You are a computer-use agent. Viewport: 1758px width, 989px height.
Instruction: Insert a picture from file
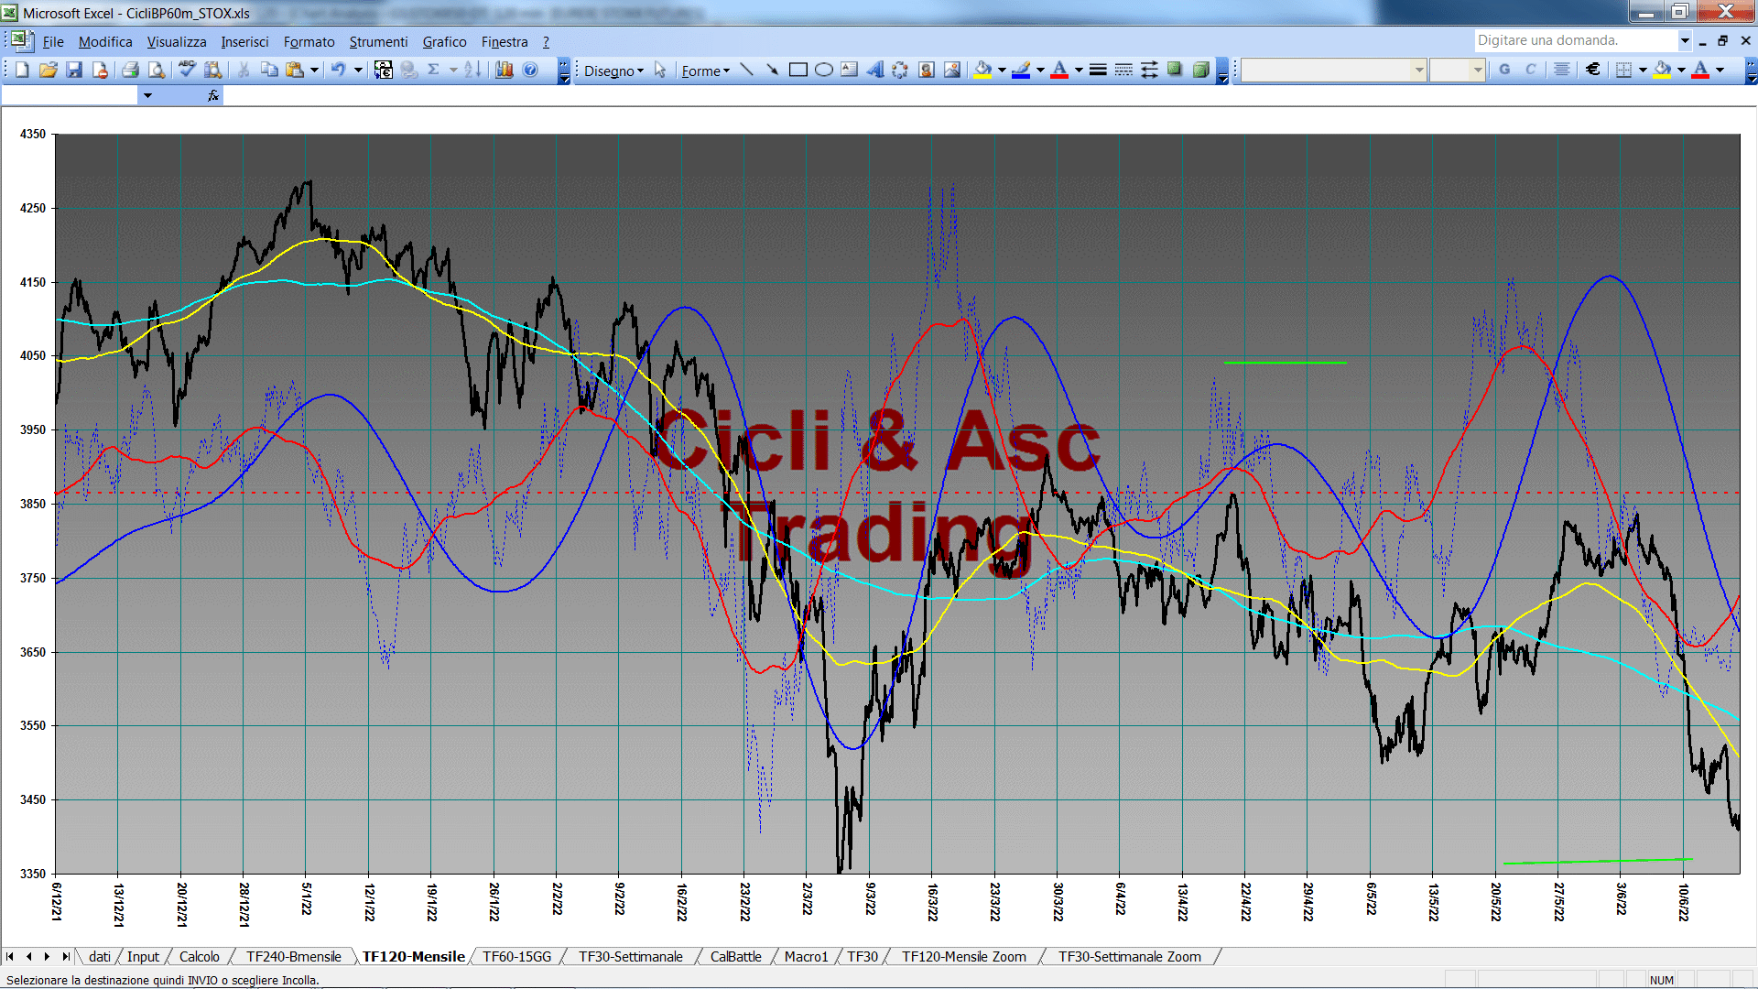(x=952, y=70)
